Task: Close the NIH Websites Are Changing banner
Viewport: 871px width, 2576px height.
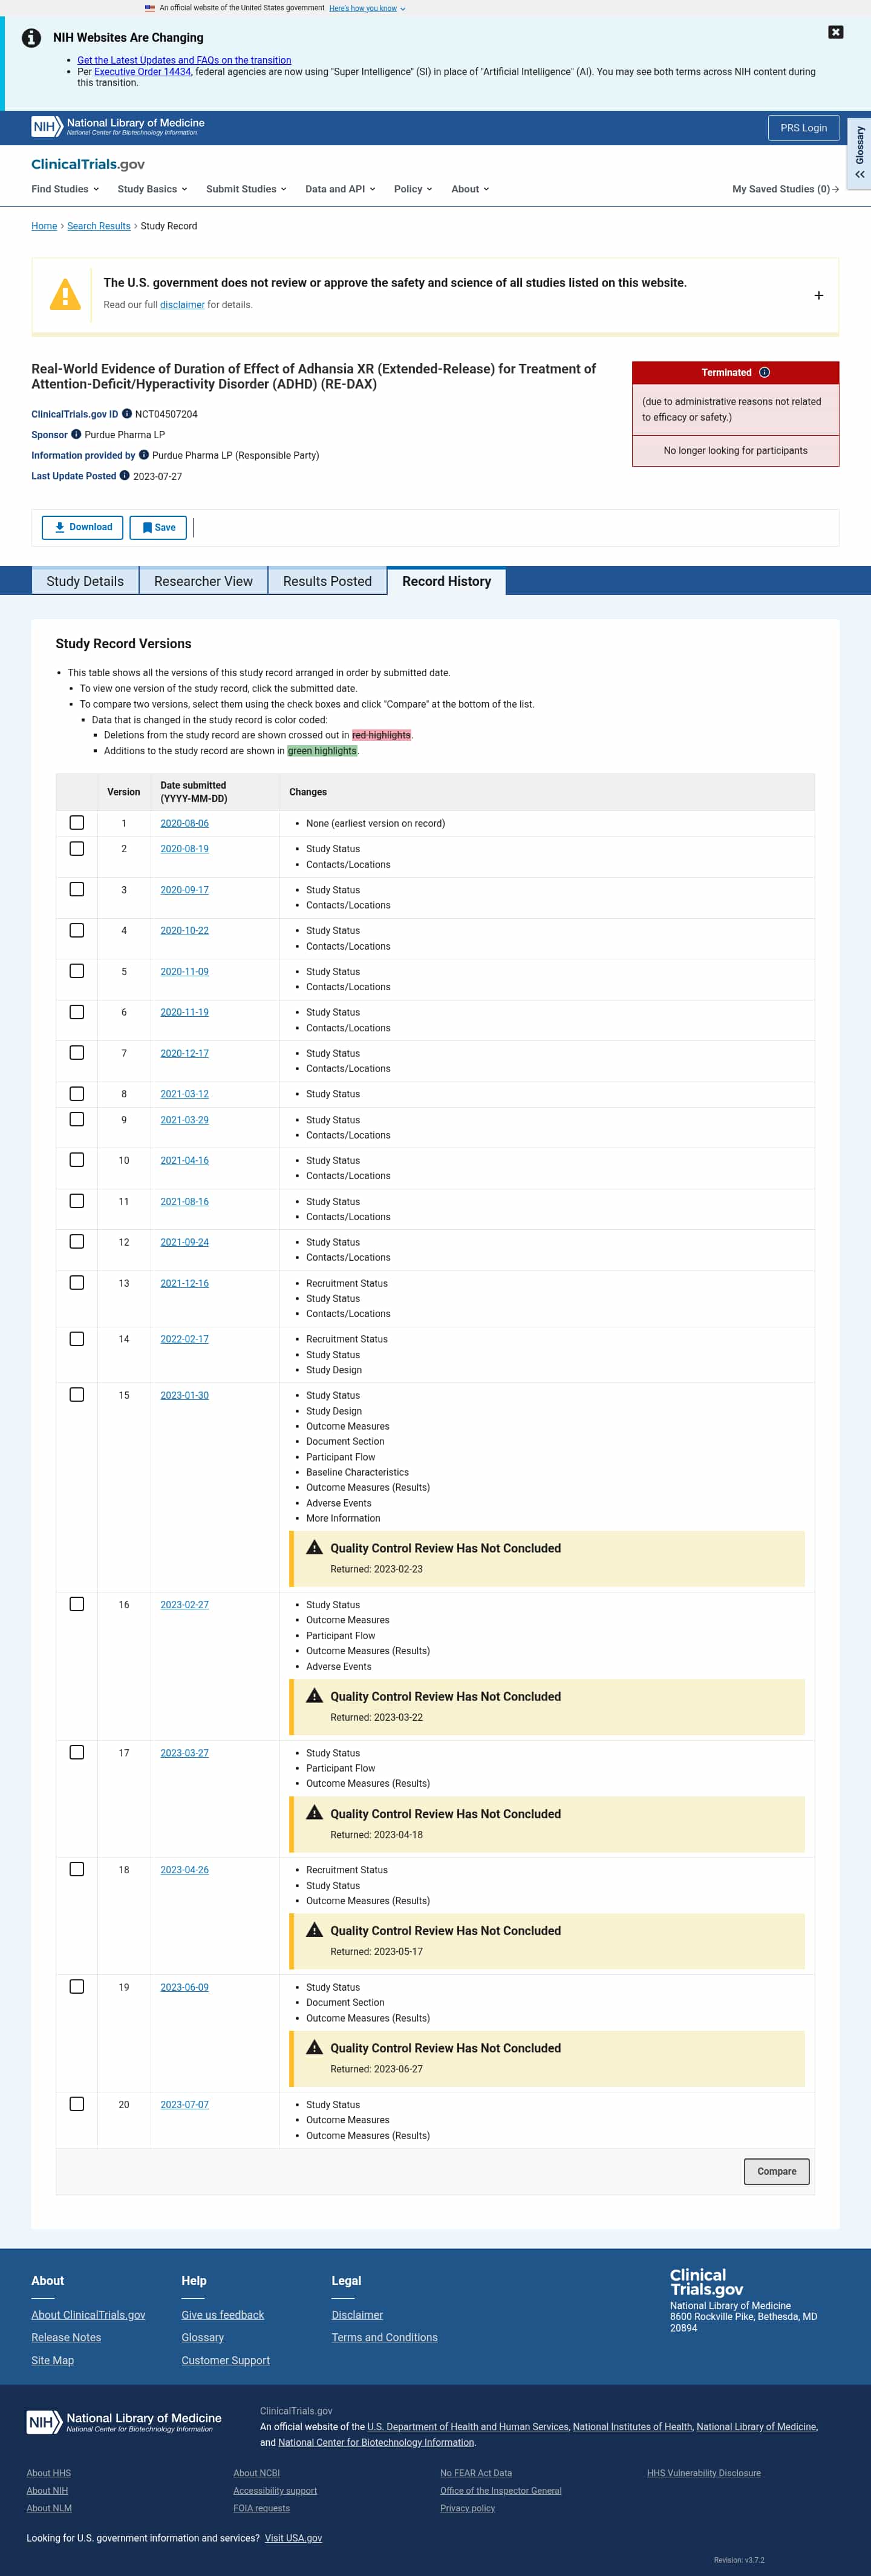Action: pyautogui.click(x=836, y=32)
